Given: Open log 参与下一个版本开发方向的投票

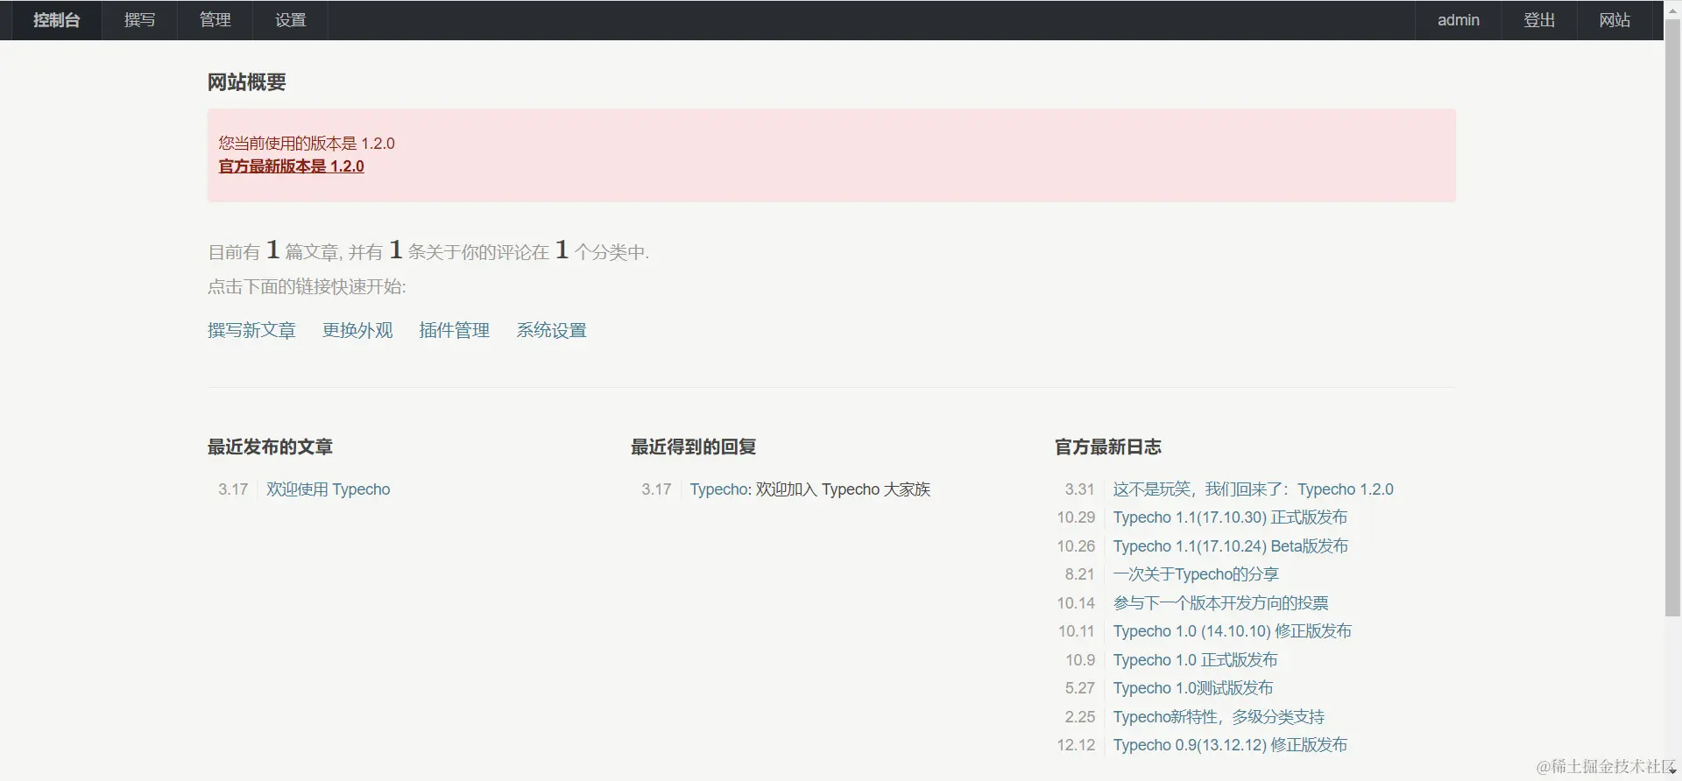Looking at the screenshot, I should point(1220,603).
